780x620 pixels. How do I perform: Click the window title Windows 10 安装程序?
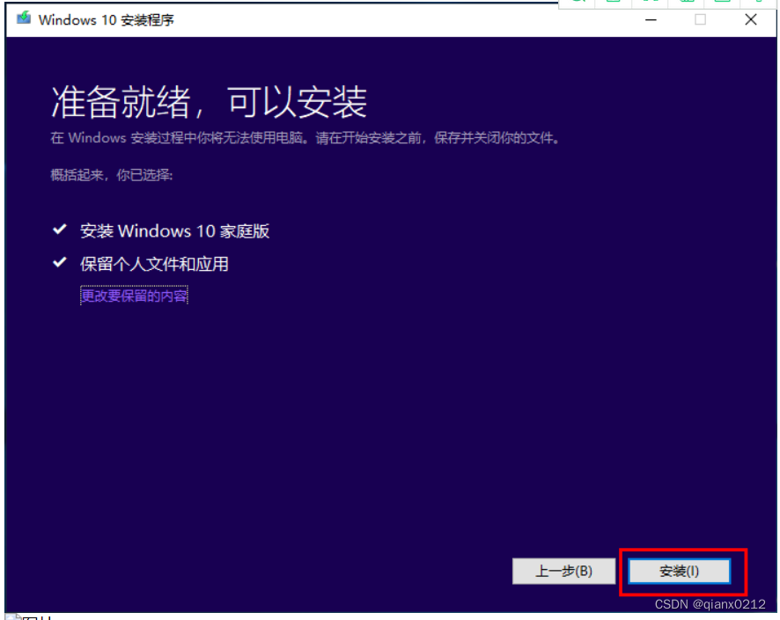[x=106, y=20]
